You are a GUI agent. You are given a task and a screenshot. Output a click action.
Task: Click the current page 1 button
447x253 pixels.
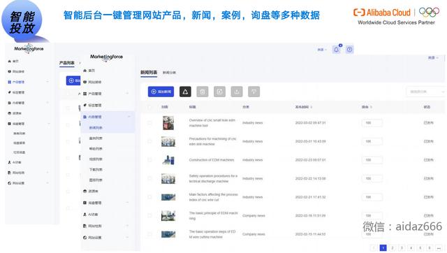[x=383, y=248]
